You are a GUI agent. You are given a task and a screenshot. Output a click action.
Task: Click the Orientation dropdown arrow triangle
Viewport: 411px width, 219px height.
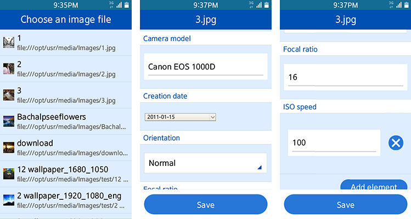point(260,167)
